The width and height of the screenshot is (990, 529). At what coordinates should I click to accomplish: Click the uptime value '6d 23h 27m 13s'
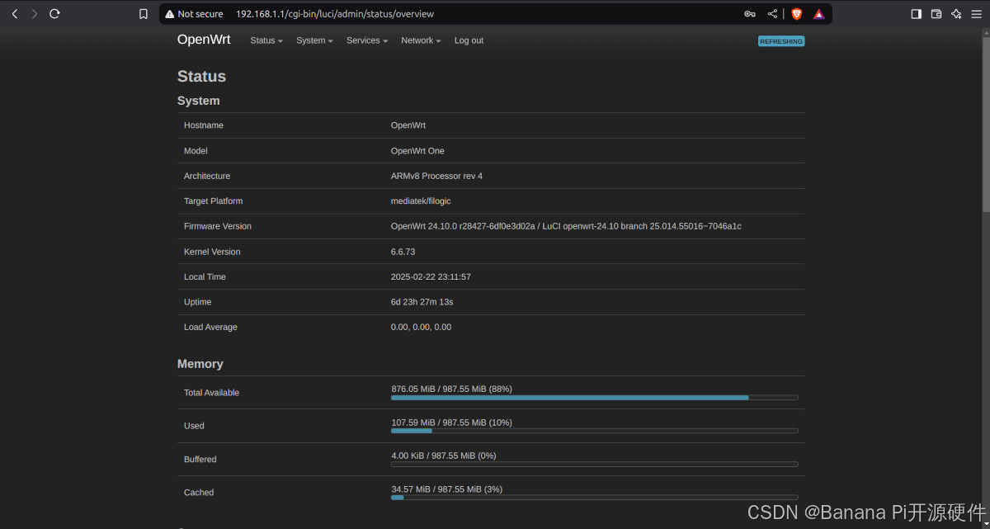coord(422,302)
